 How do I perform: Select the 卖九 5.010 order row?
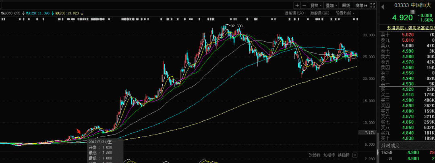click(x=407, y=40)
